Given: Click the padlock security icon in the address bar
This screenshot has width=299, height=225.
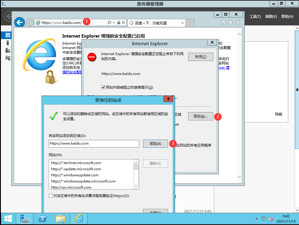Looking at the screenshot, I should coord(119,22).
